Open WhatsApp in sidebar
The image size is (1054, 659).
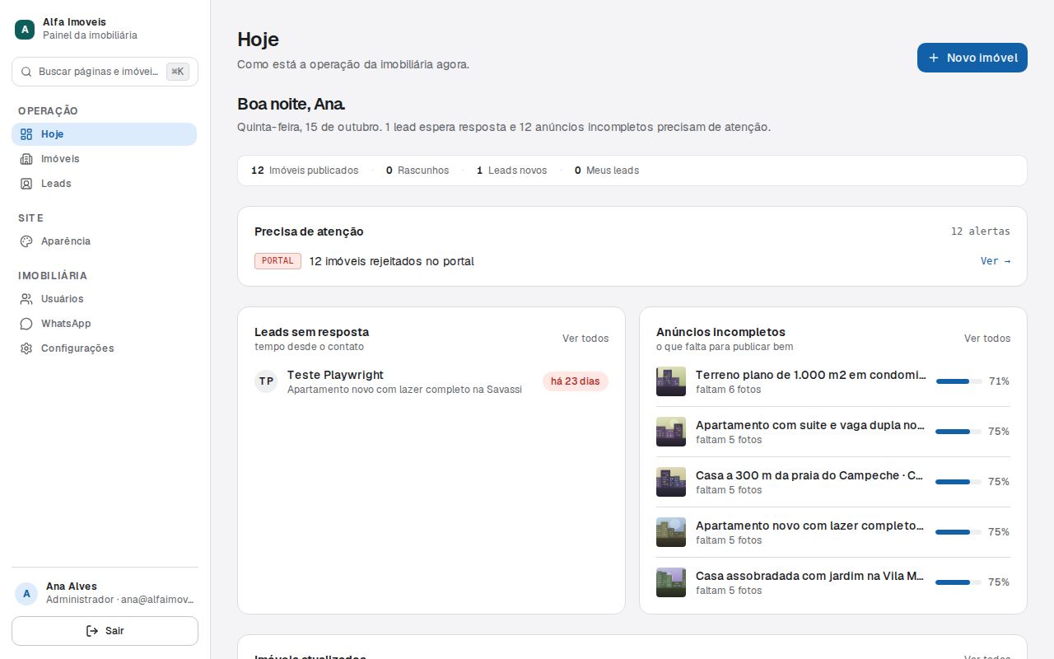[105, 324]
